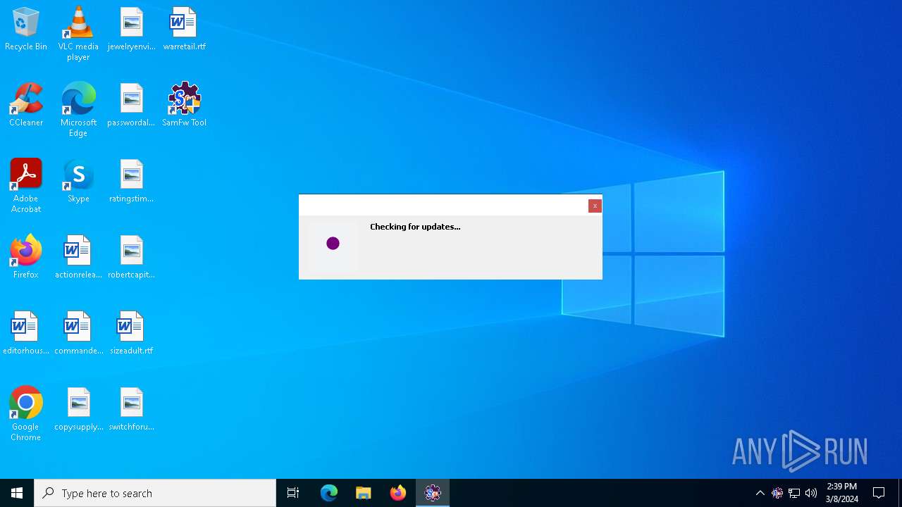Show hidden system tray icons
Screen dimensions: 902x507
[760, 493]
